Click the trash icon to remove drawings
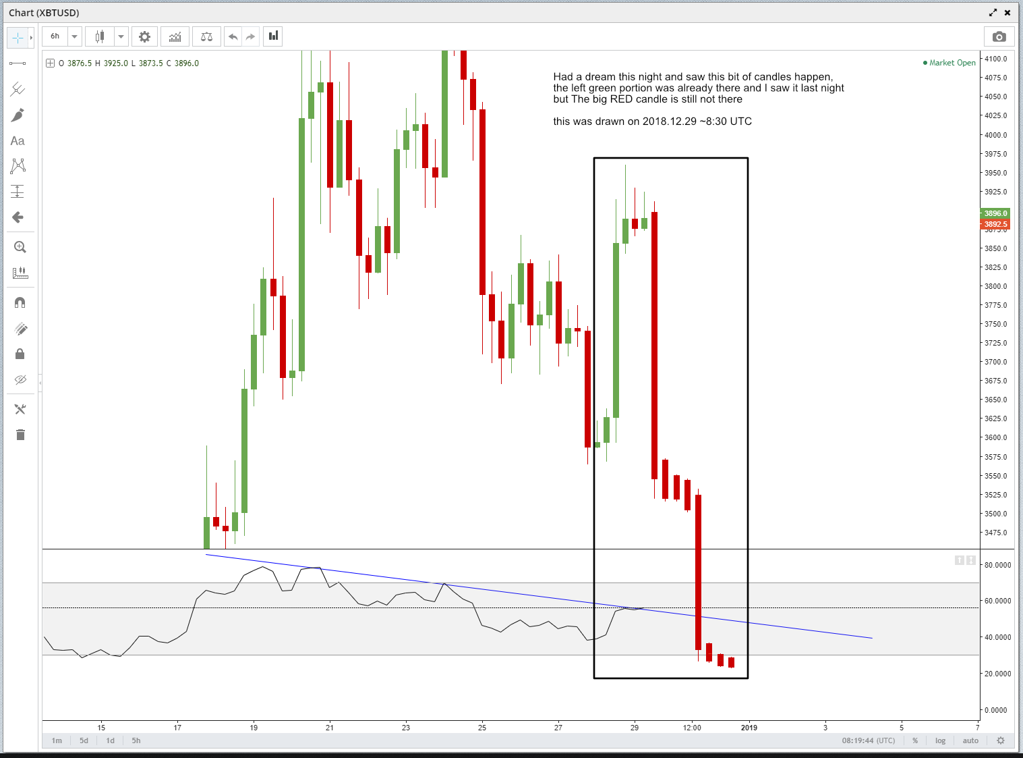Screen dimensions: 1023x758 pos(20,435)
